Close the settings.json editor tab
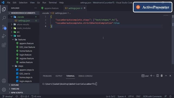Viewport: 174px width, 98px height. (x=85, y=8)
